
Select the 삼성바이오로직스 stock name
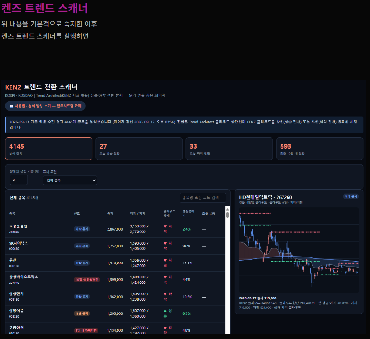[x=23, y=277]
